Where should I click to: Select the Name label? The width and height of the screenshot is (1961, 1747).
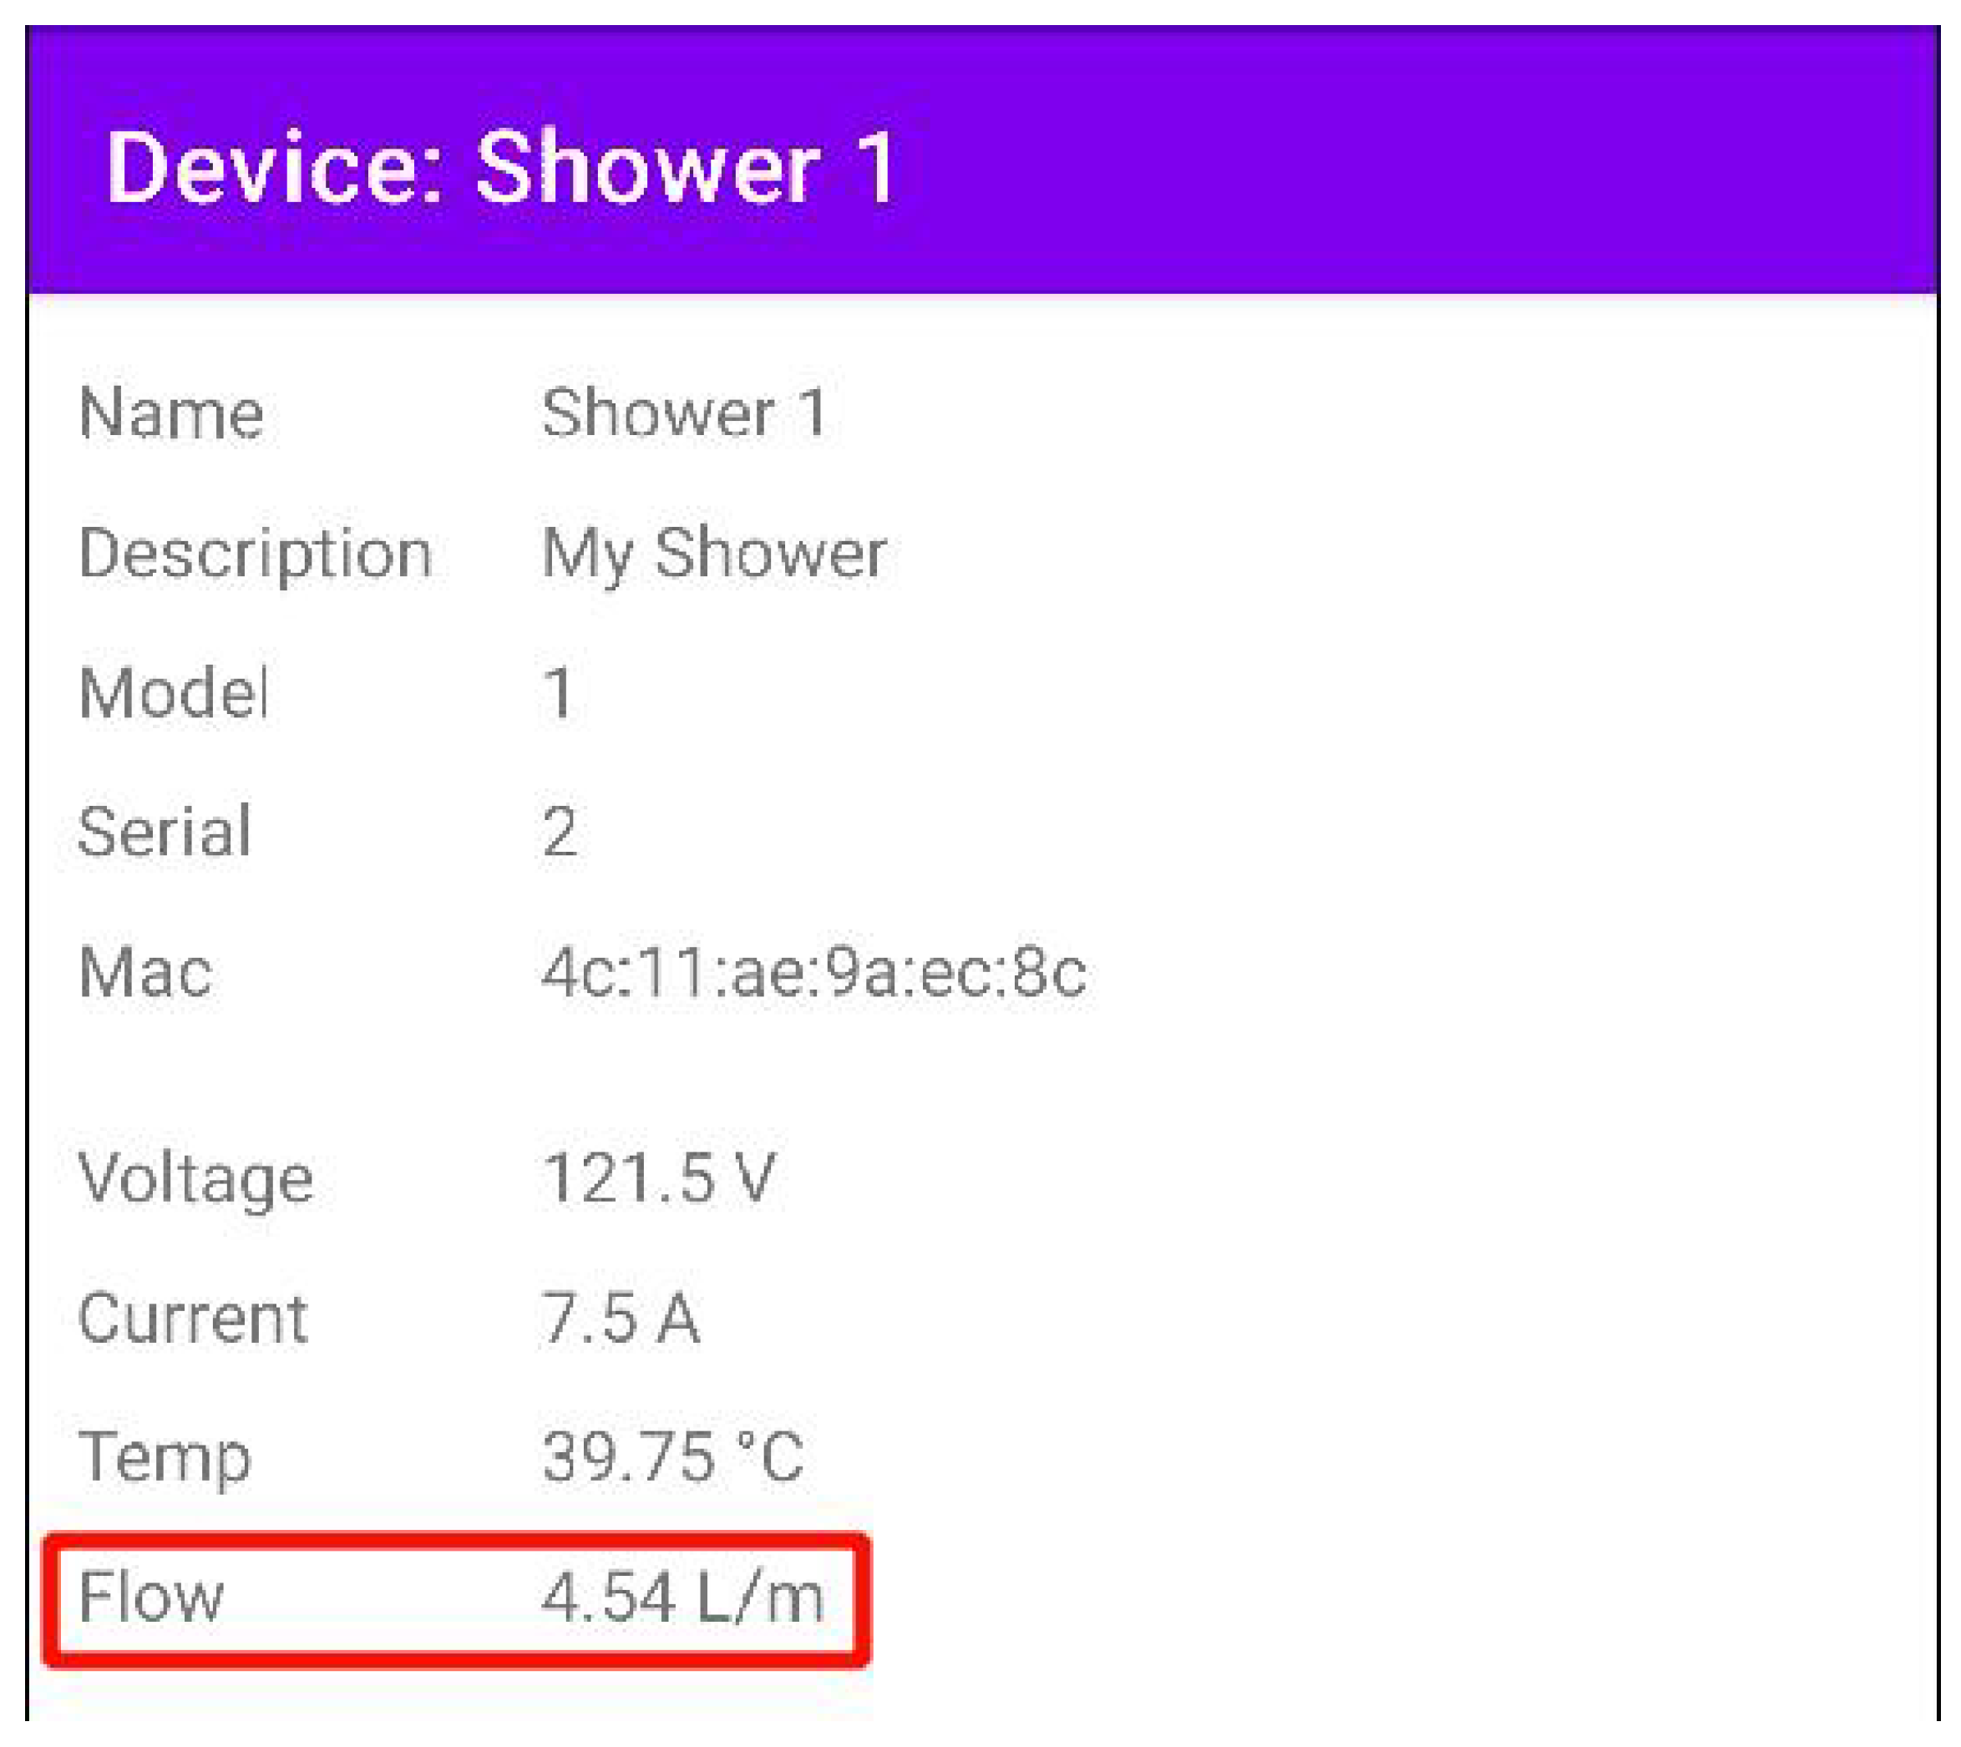[x=171, y=413]
